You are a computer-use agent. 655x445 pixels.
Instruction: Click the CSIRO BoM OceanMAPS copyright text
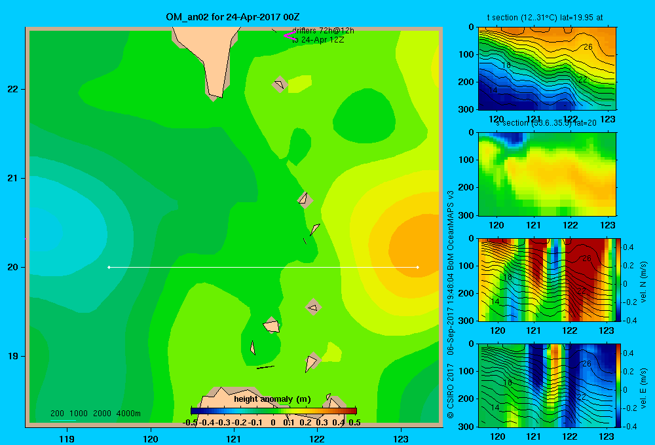tap(451, 305)
